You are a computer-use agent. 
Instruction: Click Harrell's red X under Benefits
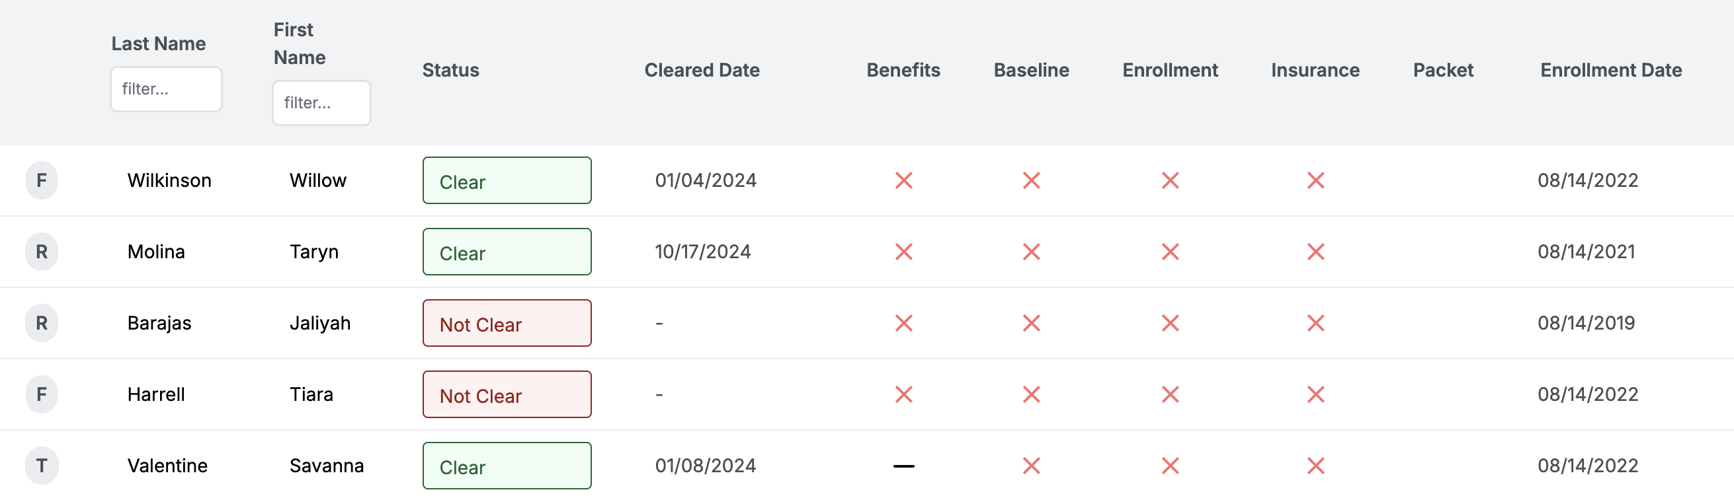(903, 394)
